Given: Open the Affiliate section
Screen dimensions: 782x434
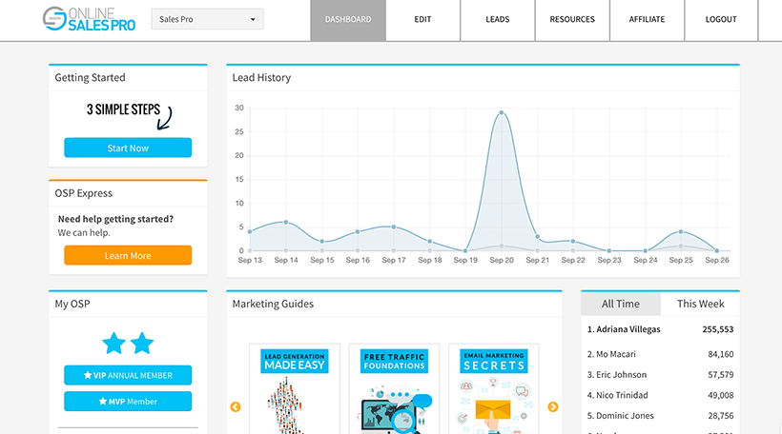Looking at the screenshot, I should (647, 20).
